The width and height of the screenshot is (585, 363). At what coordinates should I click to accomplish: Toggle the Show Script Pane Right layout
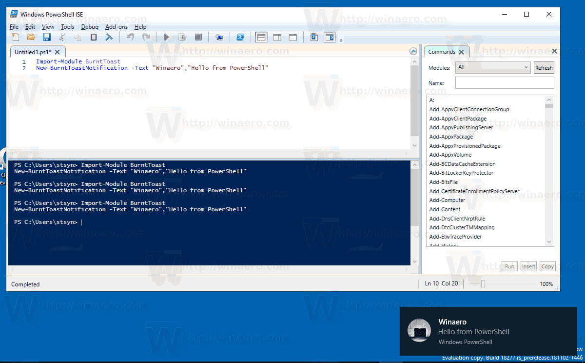[277, 37]
